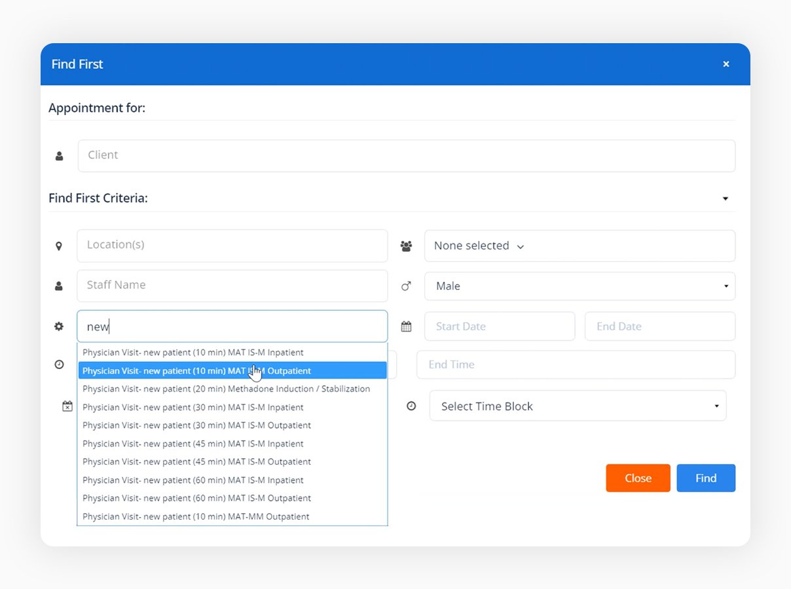This screenshot has width=791, height=589.
Task: Click the map pin location icon
Action: pyautogui.click(x=59, y=246)
